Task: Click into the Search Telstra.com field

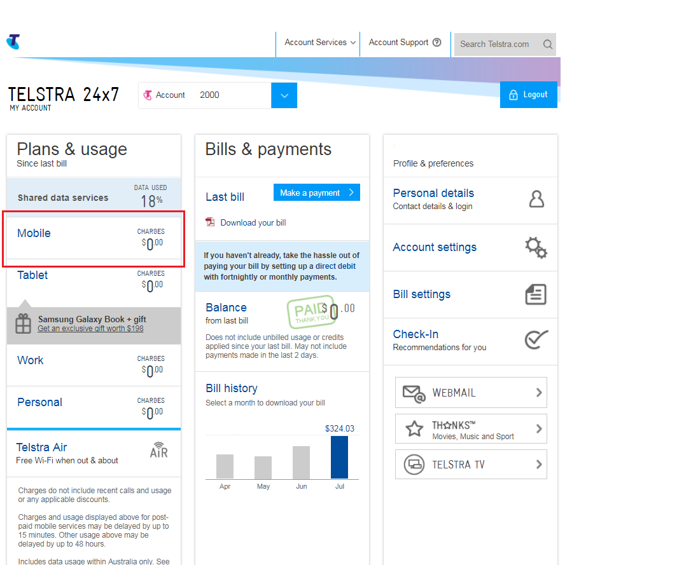Action: [496, 44]
